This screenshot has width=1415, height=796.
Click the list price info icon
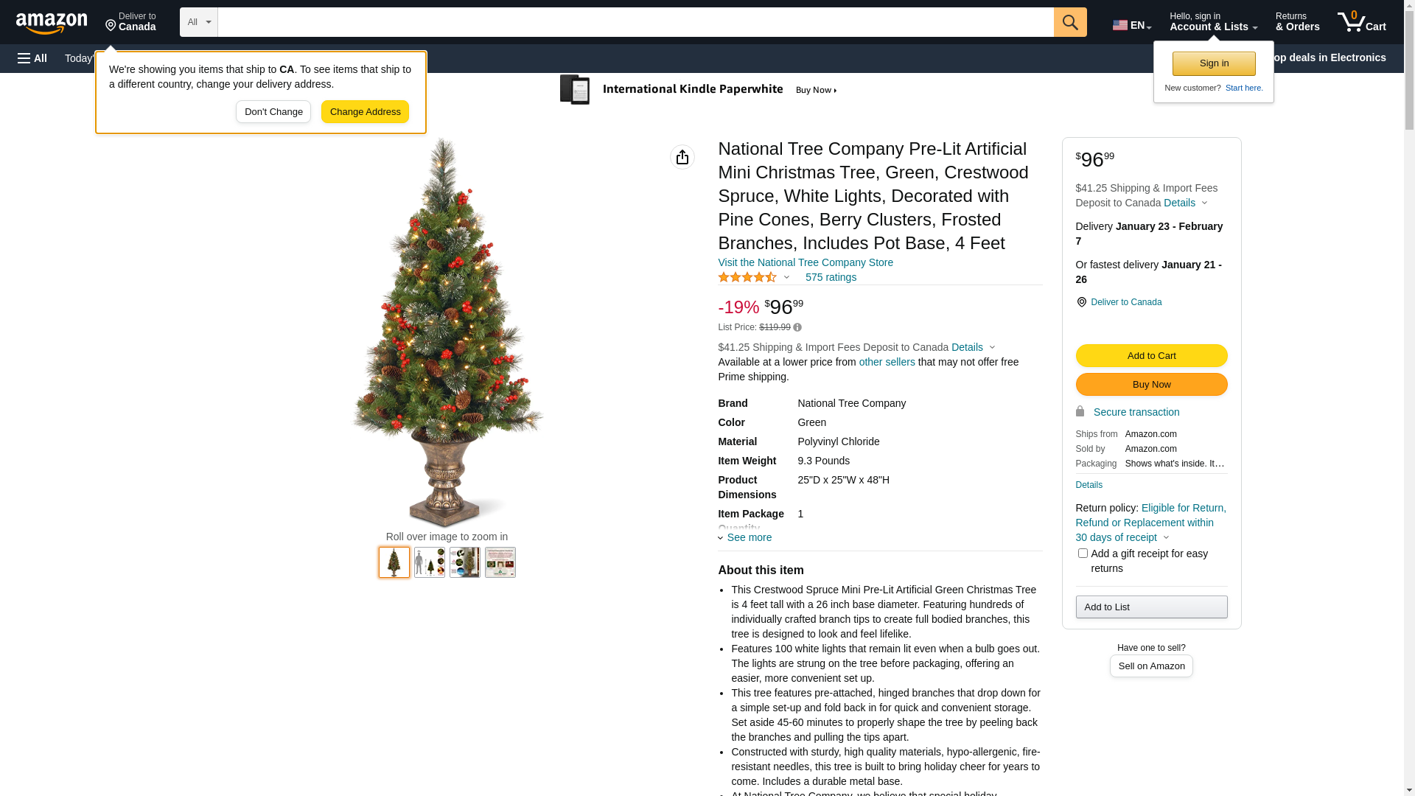pos(797,327)
